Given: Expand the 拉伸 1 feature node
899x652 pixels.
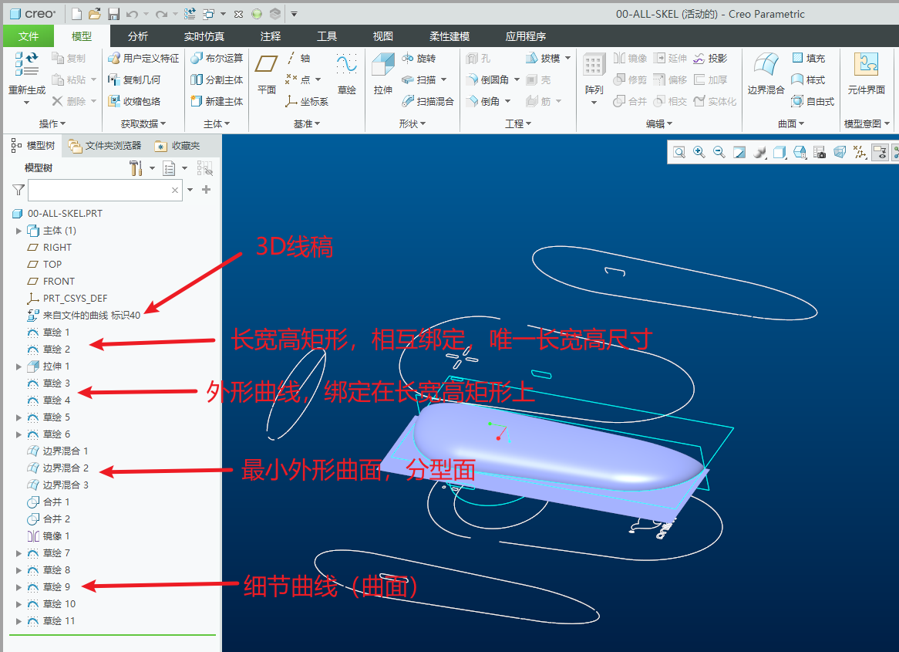Looking at the screenshot, I should tap(19, 367).
